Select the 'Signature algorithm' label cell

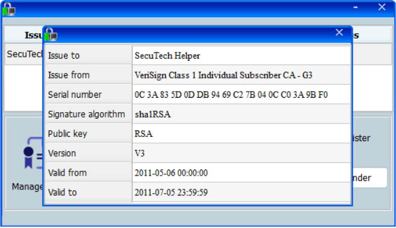click(x=88, y=114)
